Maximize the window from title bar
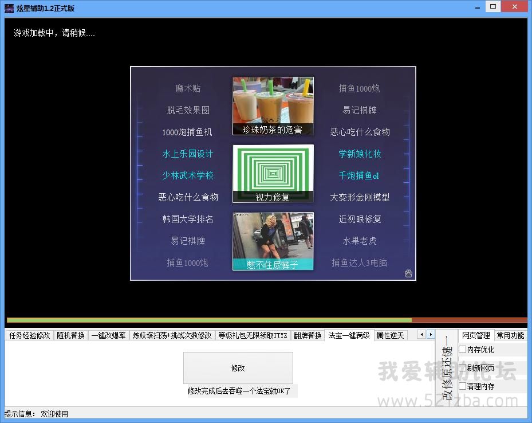 [492, 6]
